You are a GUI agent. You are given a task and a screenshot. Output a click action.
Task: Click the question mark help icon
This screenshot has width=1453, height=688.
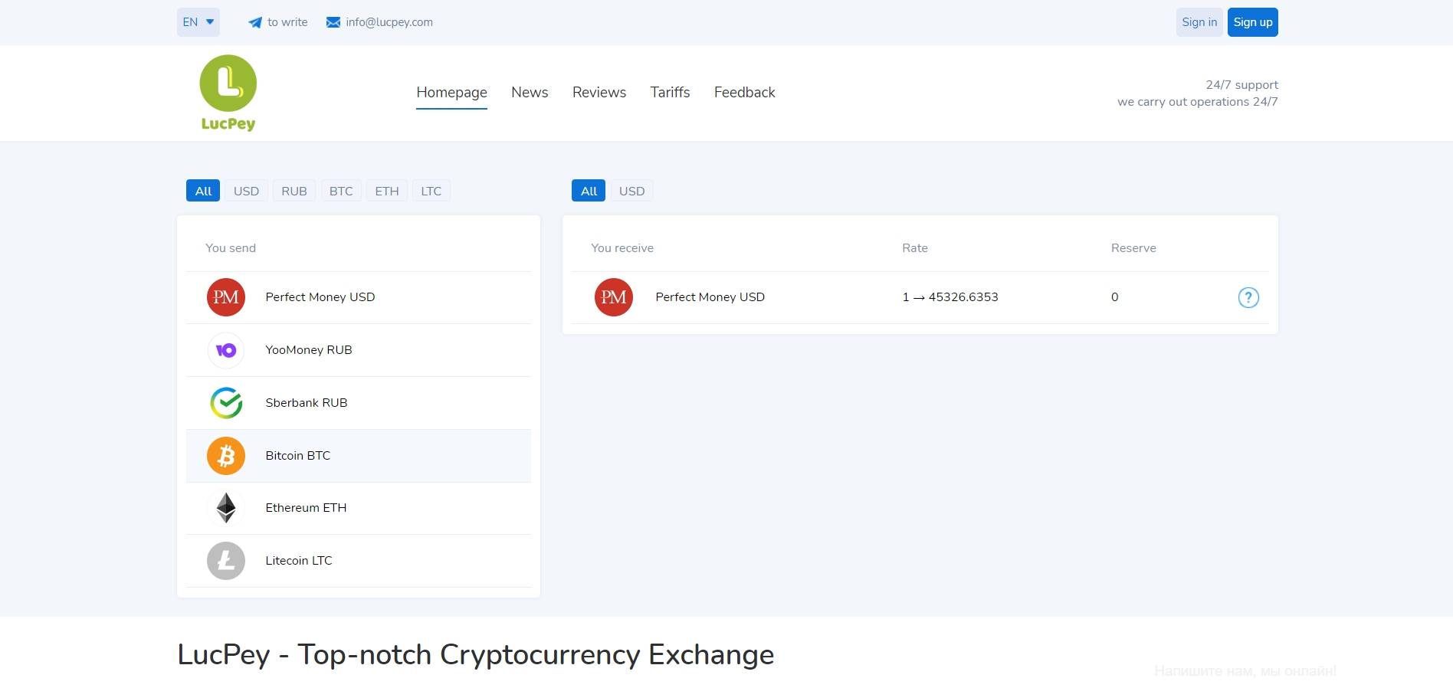point(1248,297)
